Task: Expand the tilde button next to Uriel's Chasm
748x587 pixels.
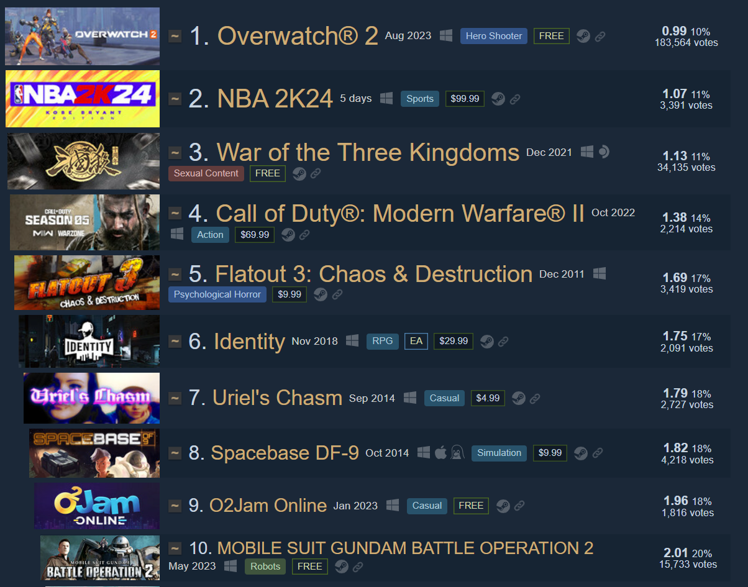Action: coord(175,398)
